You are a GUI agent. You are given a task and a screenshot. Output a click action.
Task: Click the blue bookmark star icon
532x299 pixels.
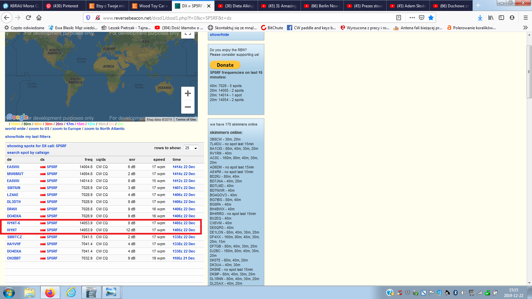(431, 18)
